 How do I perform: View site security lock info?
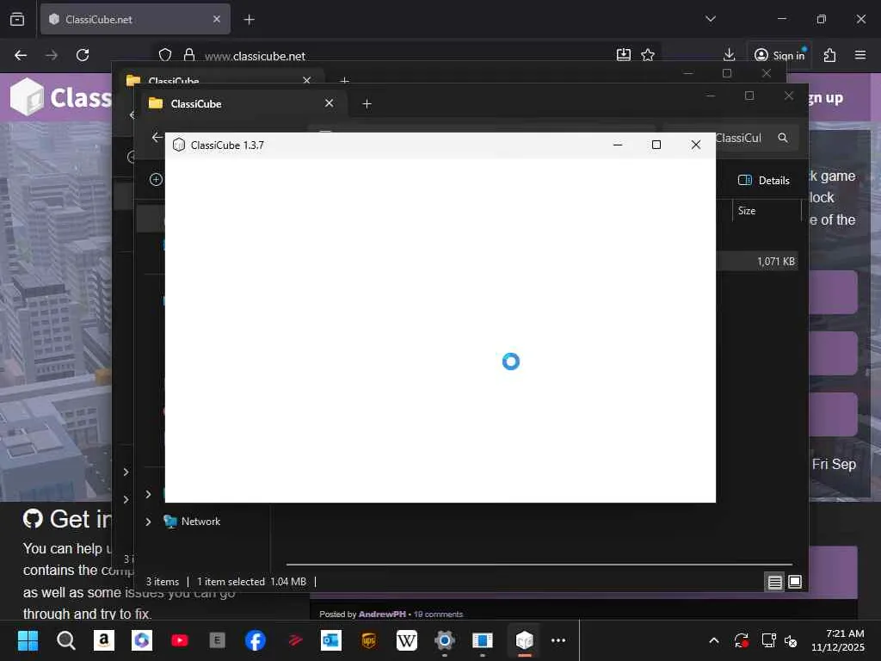(x=189, y=55)
